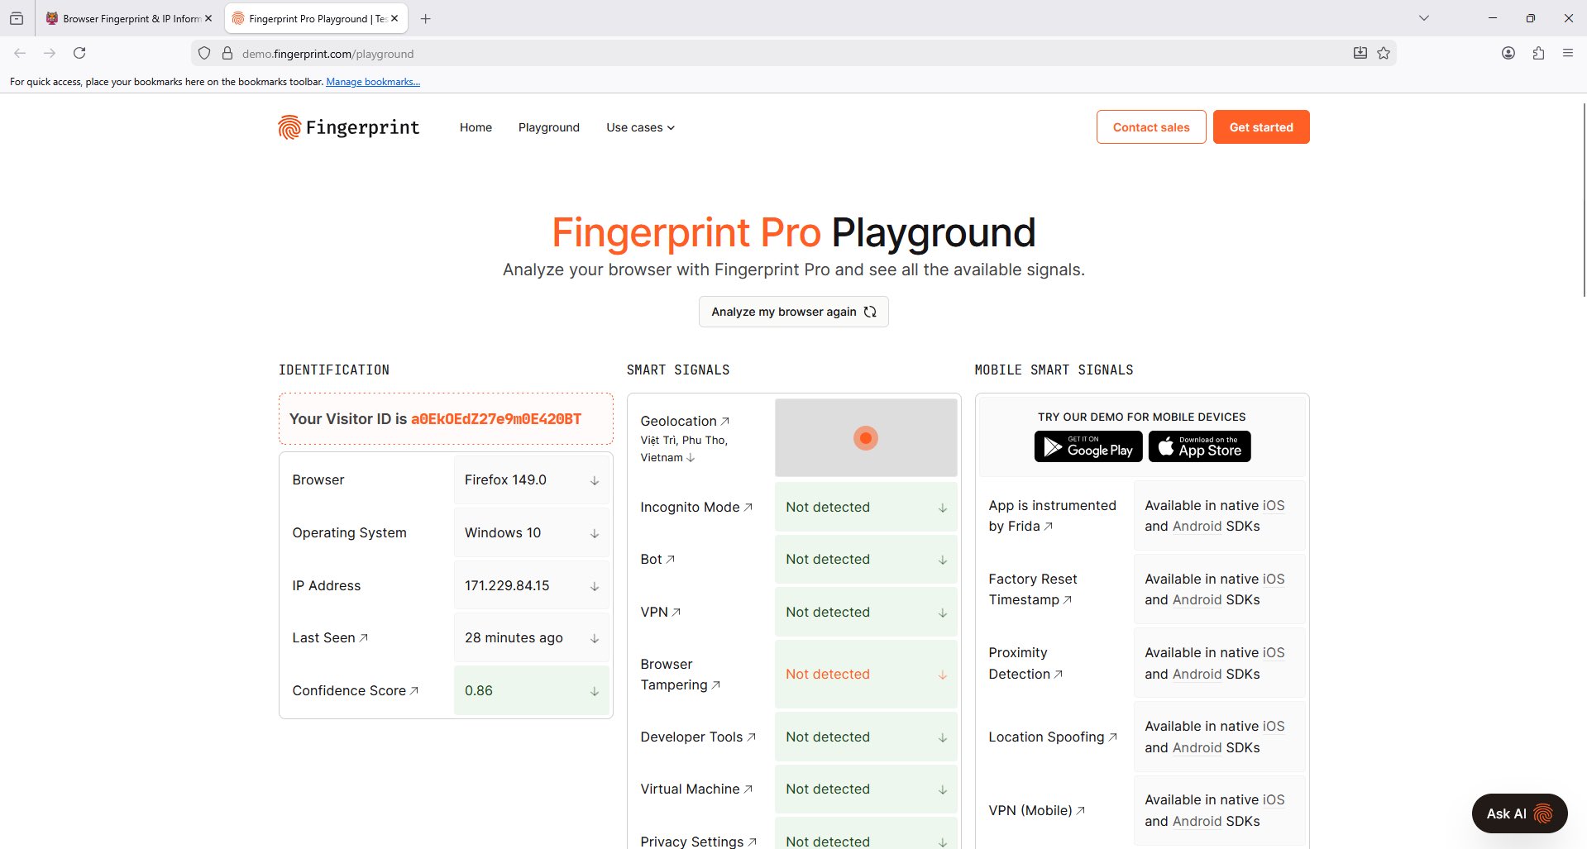The width and height of the screenshot is (1587, 849).
Task: Click the shield tracking protection icon
Action: [x=204, y=54]
